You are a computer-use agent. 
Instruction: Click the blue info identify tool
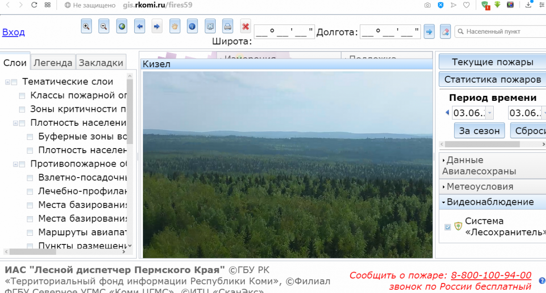tap(192, 26)
